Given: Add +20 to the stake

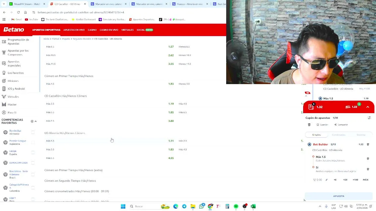Looking at the screenshot, I should coord(345,180).
